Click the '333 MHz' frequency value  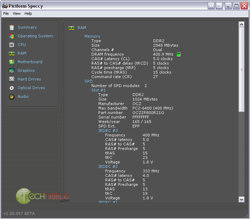coord(151,171)
